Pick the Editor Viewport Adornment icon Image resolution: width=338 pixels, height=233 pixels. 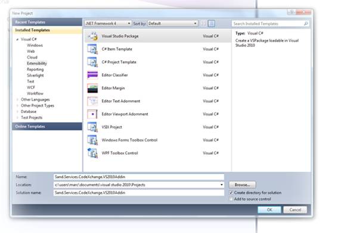pos(92,114)
